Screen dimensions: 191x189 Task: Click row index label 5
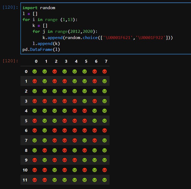(x=26, y=121)
